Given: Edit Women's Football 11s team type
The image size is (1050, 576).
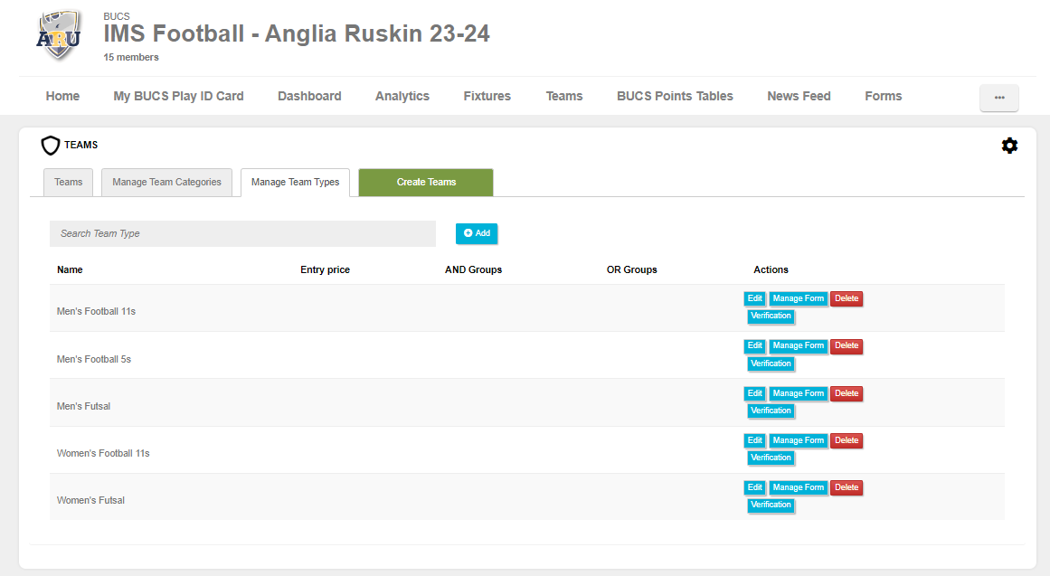Looking at the screenshot, I should pyautogui.click(x=754, y=440).
